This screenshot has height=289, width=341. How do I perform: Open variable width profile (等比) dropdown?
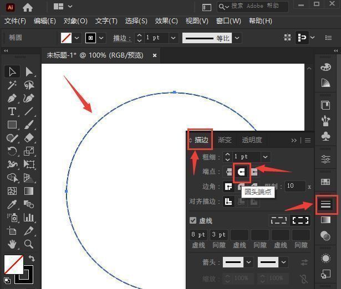[x=237, y=38]
